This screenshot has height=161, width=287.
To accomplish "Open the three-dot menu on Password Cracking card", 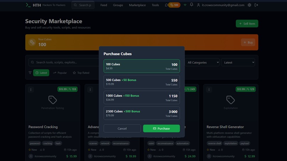I will pyautogui.click(x=31, y=90).
